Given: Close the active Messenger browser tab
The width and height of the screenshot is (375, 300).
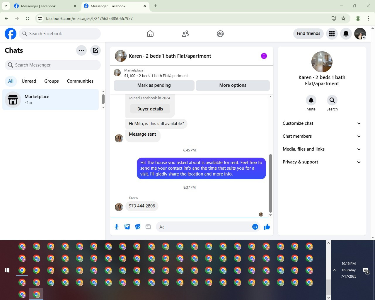Looking at the screenshot, I should tap(145, 6).
